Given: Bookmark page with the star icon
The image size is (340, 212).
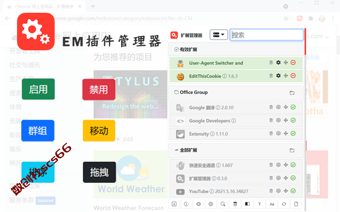Looking at the screenshot, I should (x=286, y=19).
